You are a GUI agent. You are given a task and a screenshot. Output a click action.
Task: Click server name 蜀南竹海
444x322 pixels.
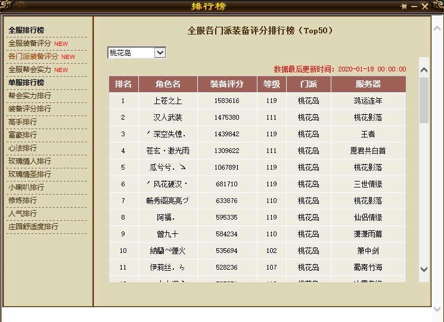pyautogui.click(x=368, y=267)
